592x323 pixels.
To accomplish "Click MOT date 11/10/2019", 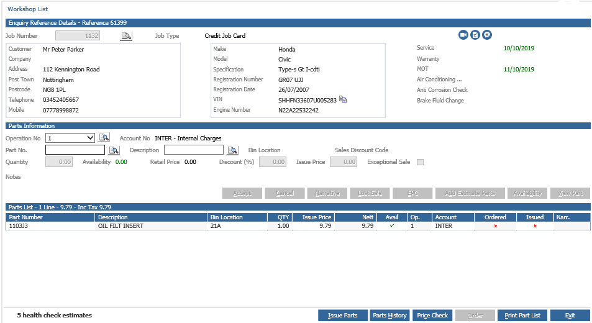I will click(519, 70).
